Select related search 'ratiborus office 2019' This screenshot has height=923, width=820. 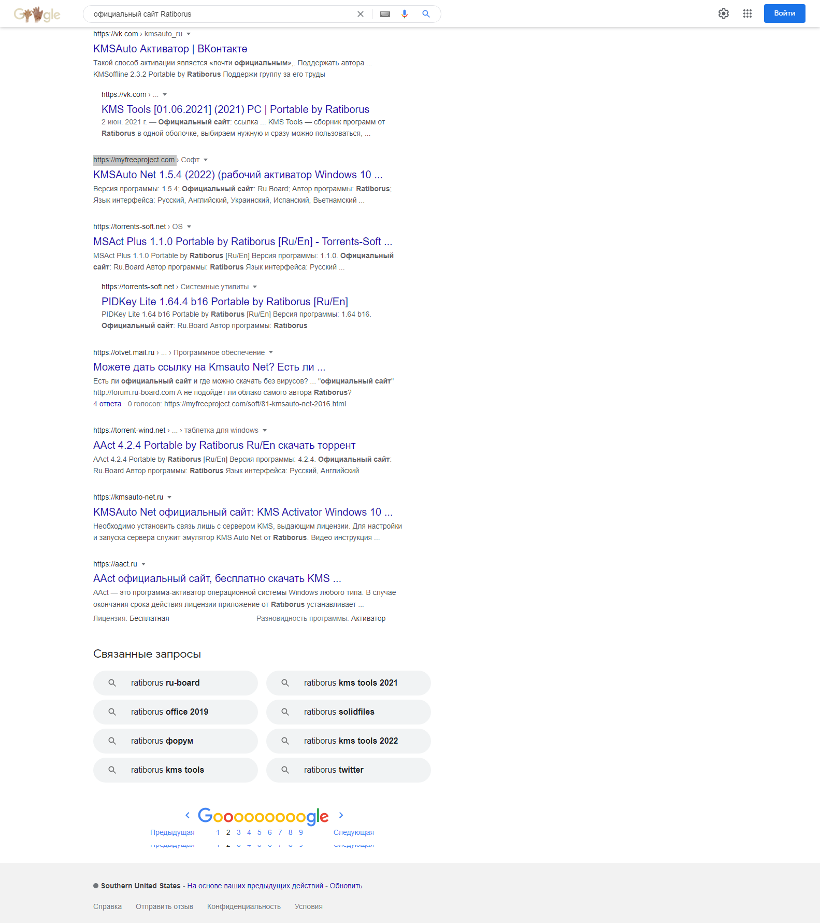(x=176, y=712)
